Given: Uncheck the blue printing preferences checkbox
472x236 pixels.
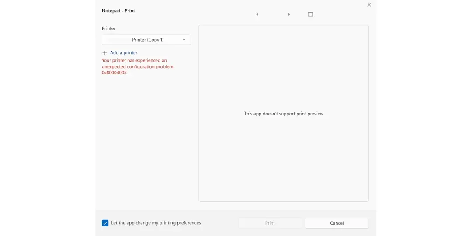Looking at the screenshot, I should [x=105, y=223].
